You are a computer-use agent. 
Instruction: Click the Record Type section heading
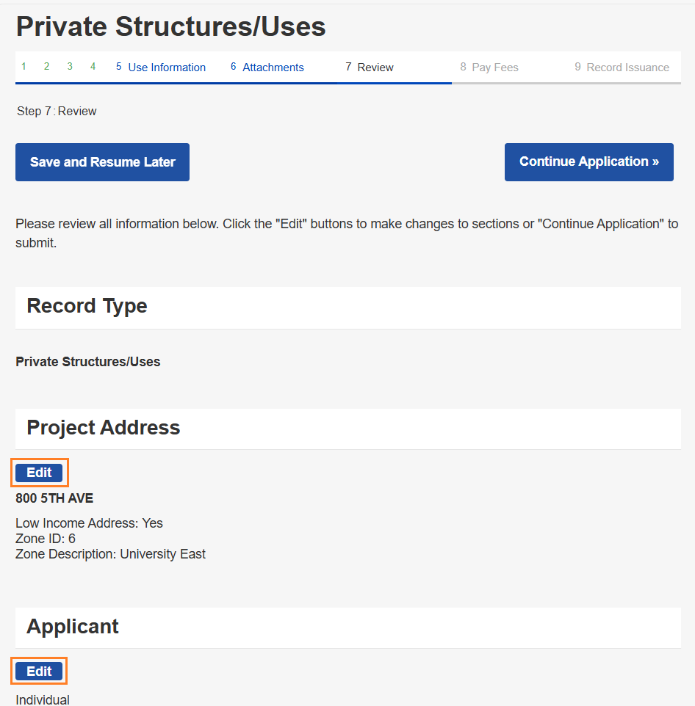click(87, 306)
